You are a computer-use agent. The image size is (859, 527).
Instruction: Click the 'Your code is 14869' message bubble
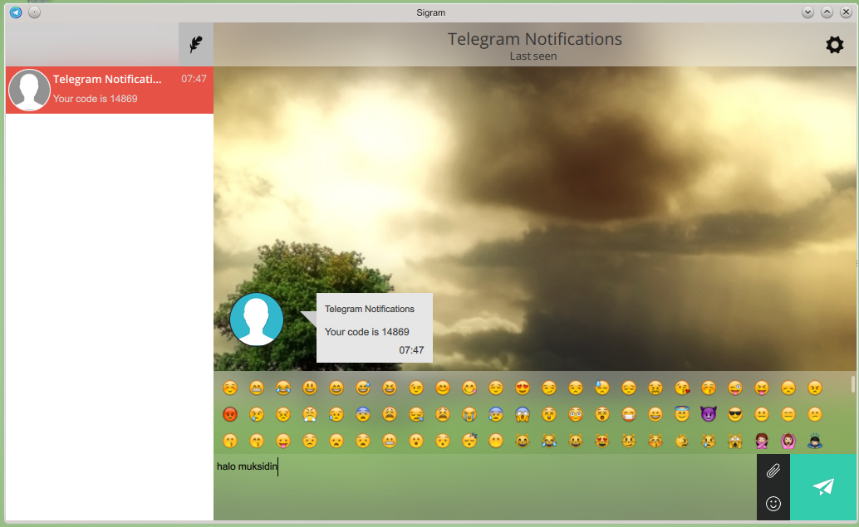pos(374,328)
